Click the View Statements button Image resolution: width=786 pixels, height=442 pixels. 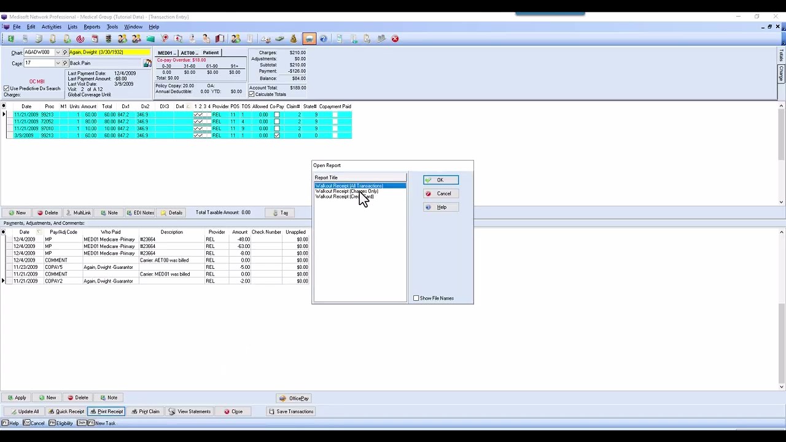click(x=190, y=412)
